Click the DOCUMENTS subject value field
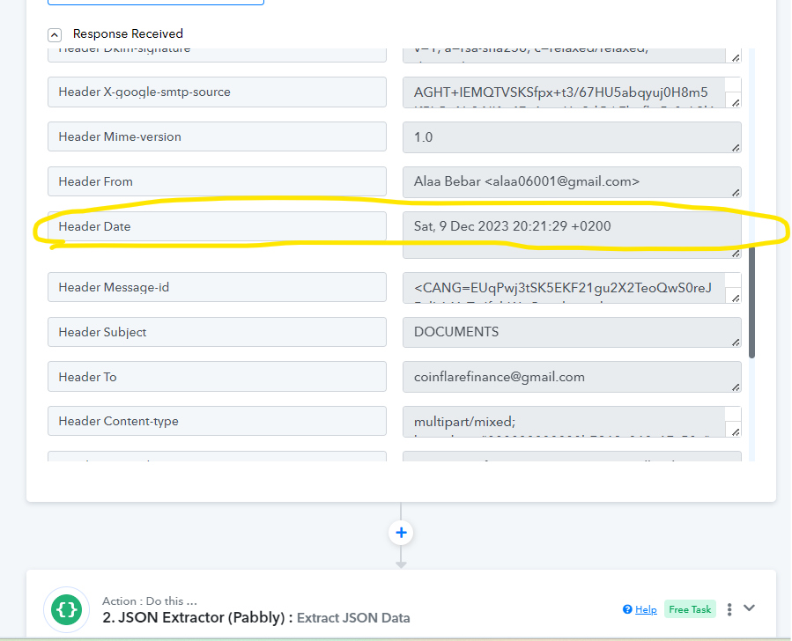The height and width of the screenshot is (641, 792). [x=572, y=333]
